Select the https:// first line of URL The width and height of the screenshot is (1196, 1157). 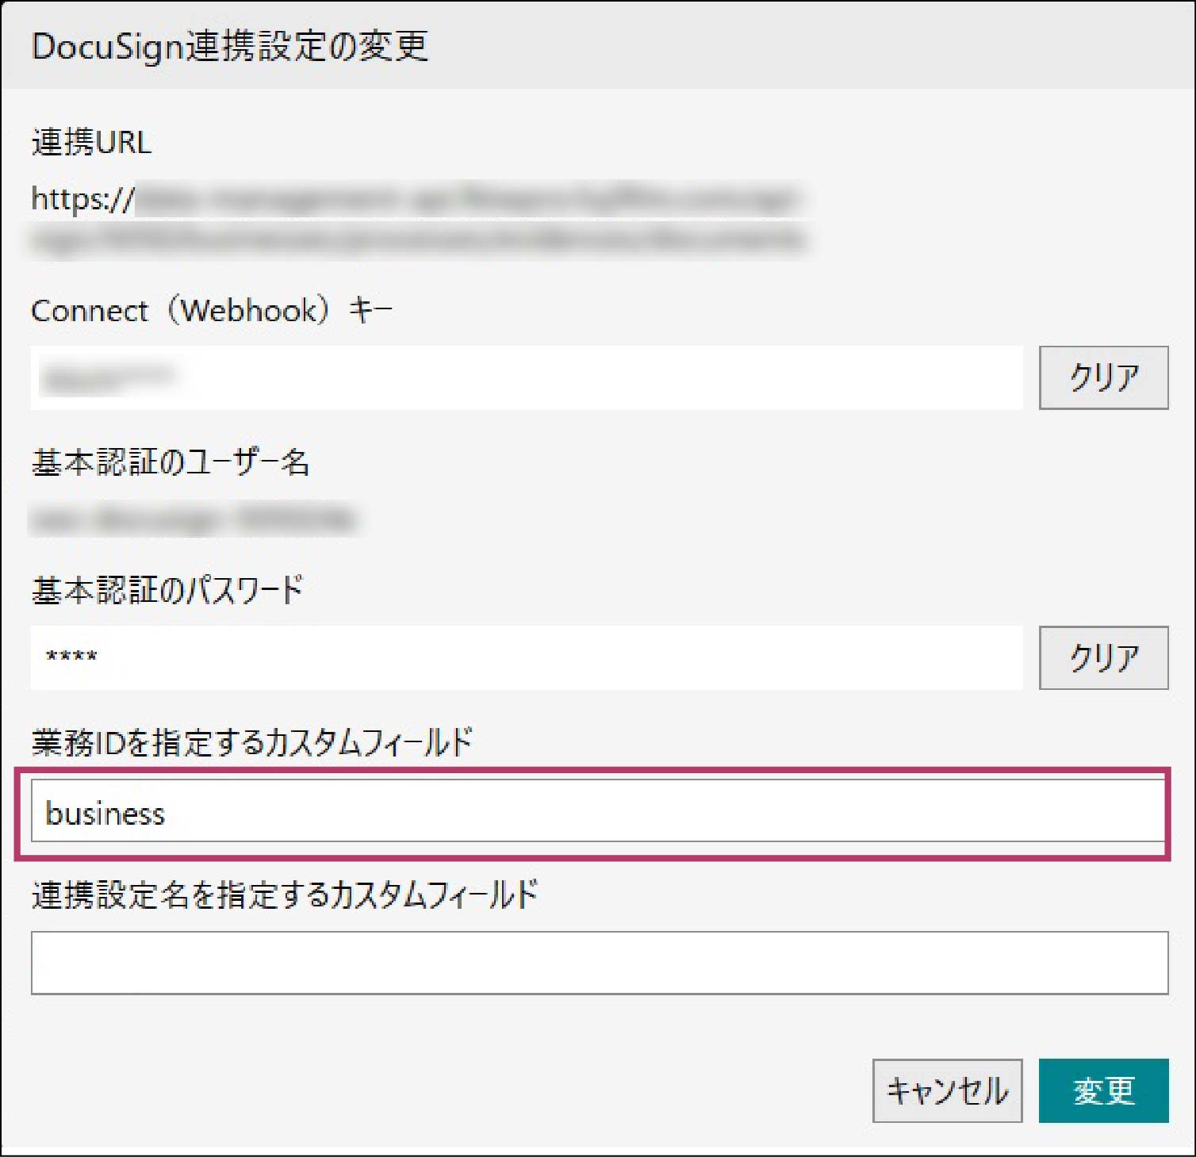(412, 199)
